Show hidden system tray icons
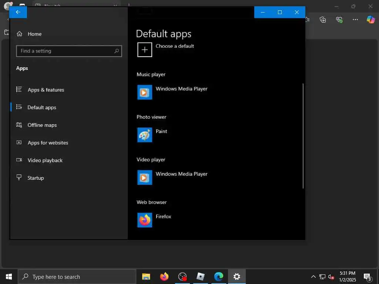379x284 pixels. (313, 277)
